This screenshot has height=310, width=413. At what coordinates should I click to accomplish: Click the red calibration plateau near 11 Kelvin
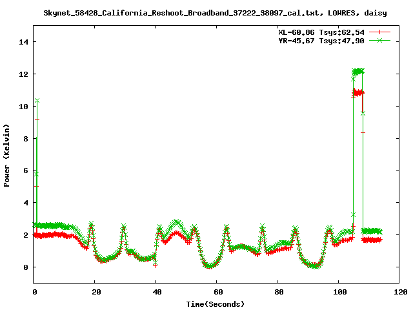tap(358, 93)
